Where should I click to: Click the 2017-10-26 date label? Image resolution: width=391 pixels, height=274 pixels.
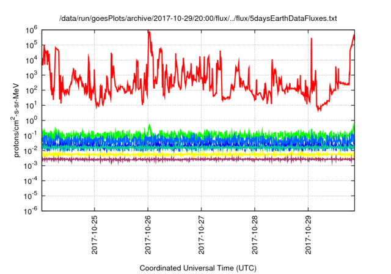[148, 235]
